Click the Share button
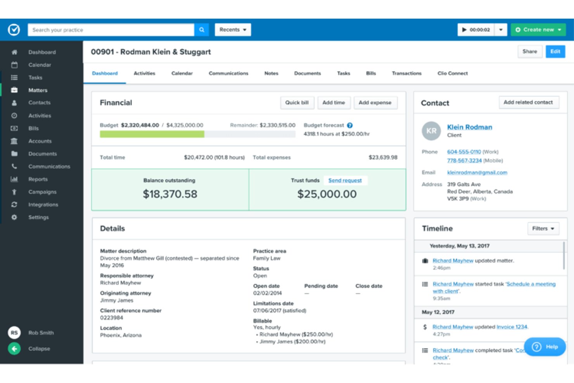Viewport: 574px width, 383px height. point(529,52)
